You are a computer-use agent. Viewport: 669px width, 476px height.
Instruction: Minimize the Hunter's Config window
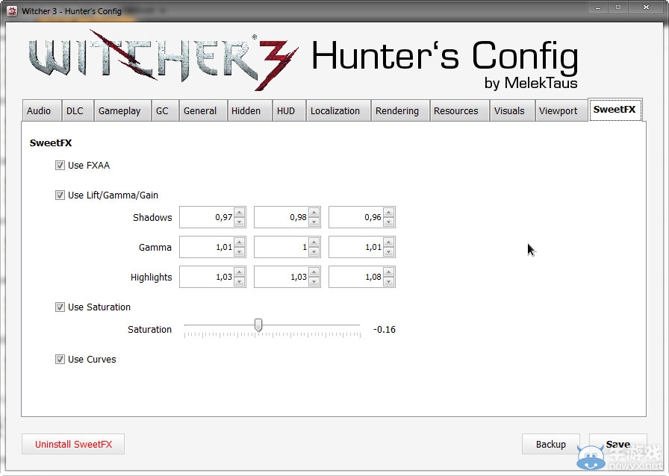point(598,7)
